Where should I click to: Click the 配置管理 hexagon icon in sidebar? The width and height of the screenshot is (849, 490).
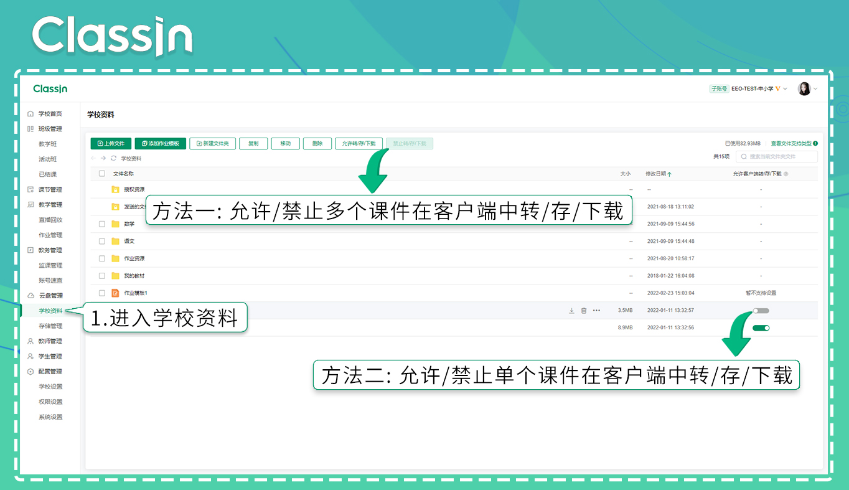[30, 372]
